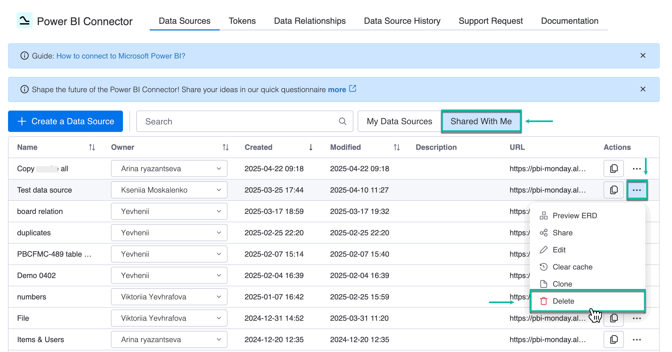
Task: Dismiss the questionnaire banner
Action: (643, 89)
